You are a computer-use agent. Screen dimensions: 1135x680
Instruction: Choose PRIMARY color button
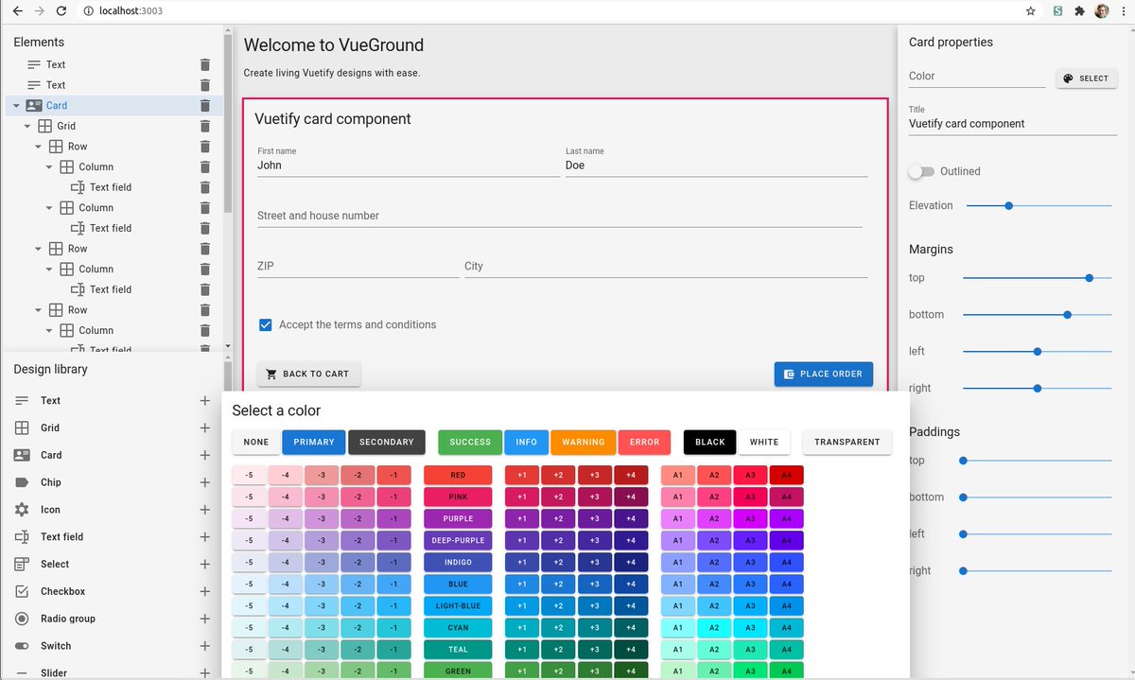[313, 442]
